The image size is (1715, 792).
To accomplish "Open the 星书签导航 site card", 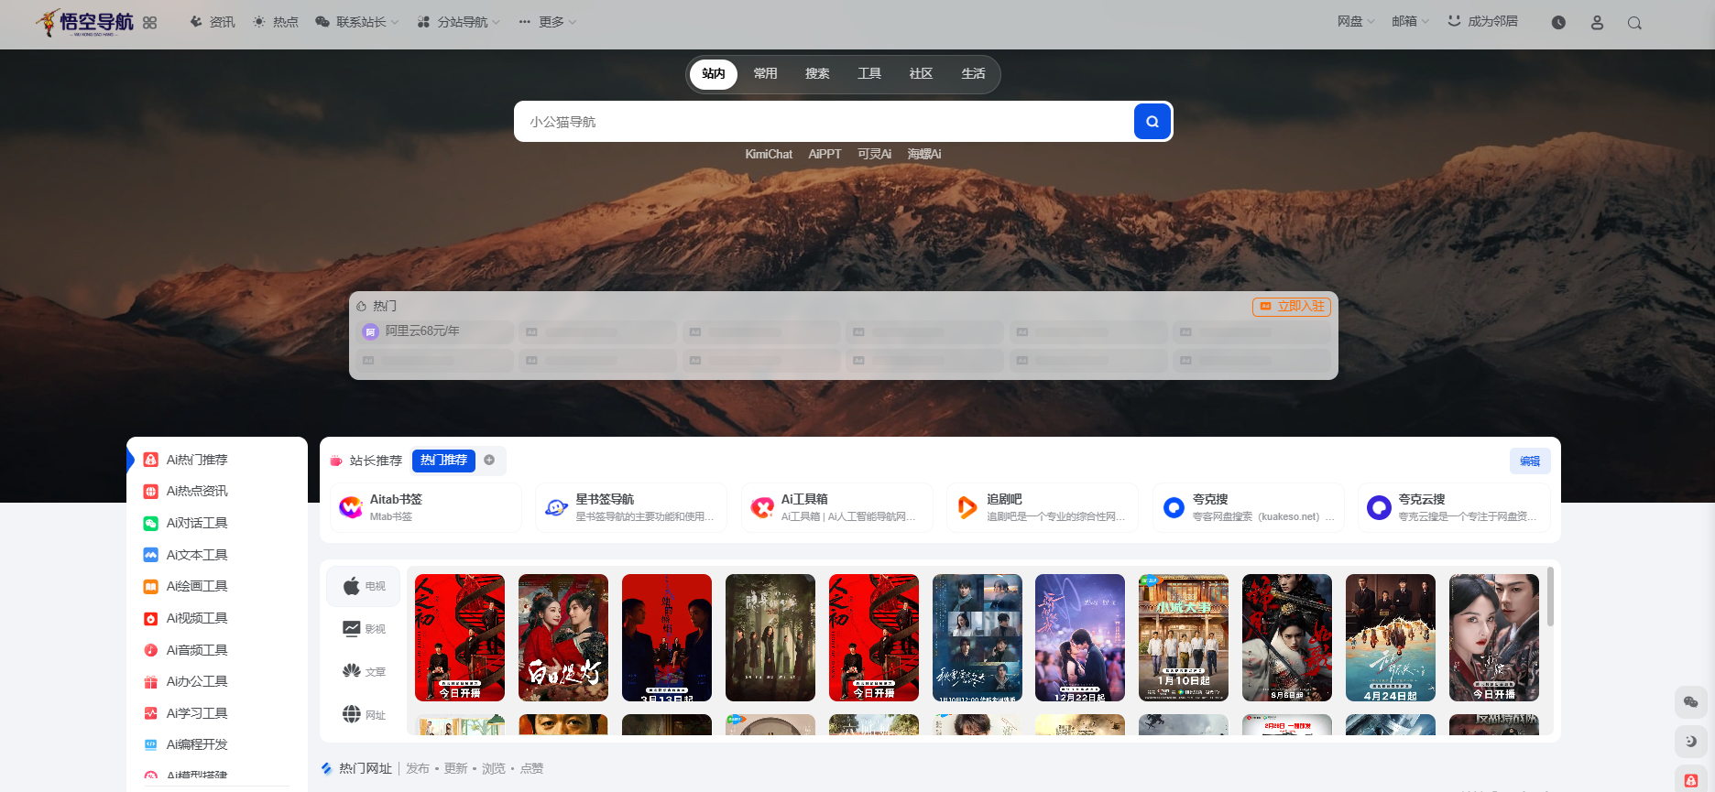I will click(631, 507).
